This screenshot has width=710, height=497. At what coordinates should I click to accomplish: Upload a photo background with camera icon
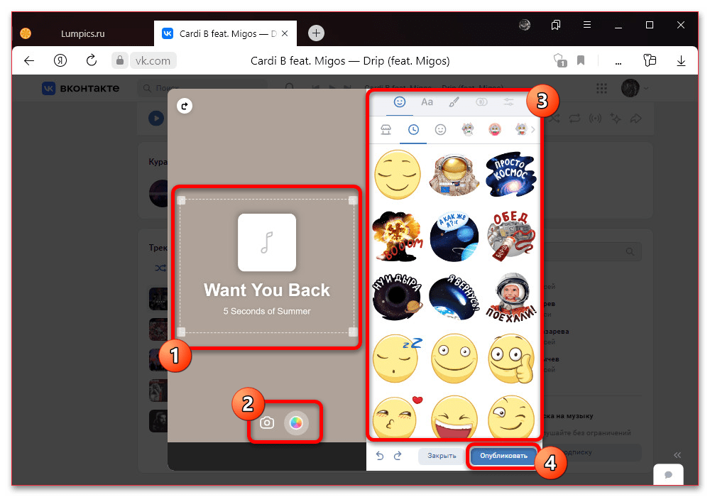pyautogui.click(x=267, y=422)
